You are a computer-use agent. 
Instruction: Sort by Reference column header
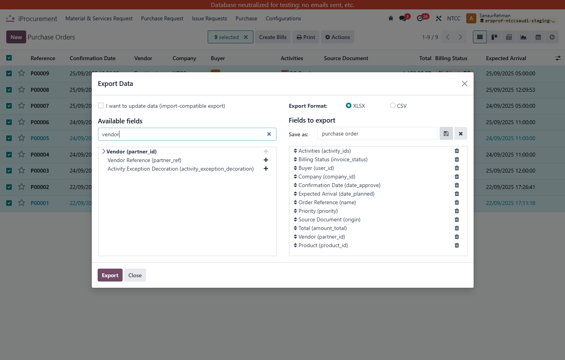pos(43,58)
